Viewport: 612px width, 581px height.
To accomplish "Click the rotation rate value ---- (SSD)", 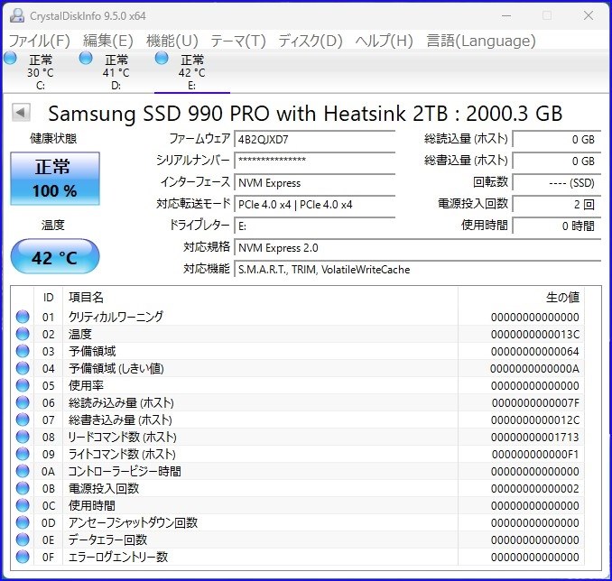I will point(556,182).
